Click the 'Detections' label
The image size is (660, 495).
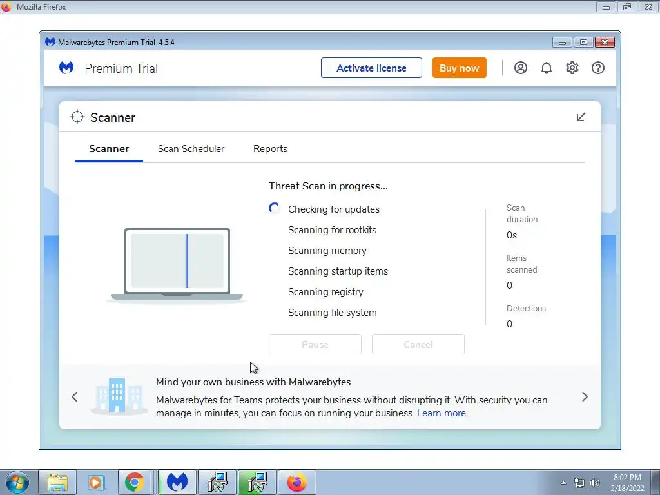click(x=526, y=308)
